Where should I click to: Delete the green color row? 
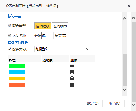(x=72, y=65)
